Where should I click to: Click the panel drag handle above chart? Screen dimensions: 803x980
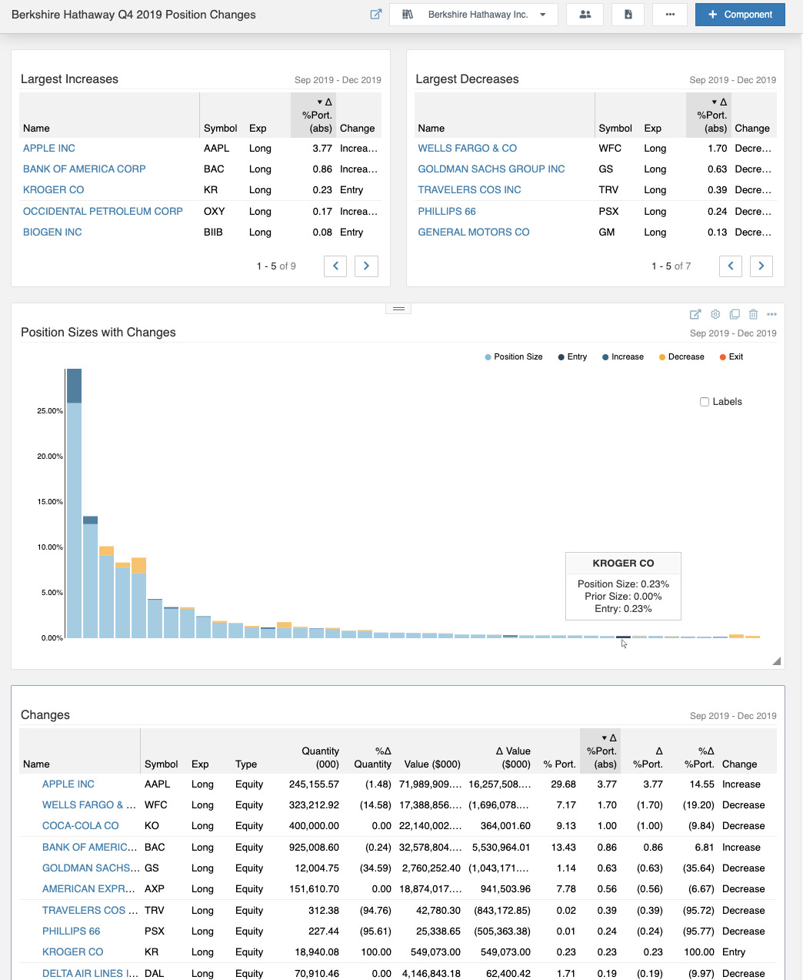398,309
